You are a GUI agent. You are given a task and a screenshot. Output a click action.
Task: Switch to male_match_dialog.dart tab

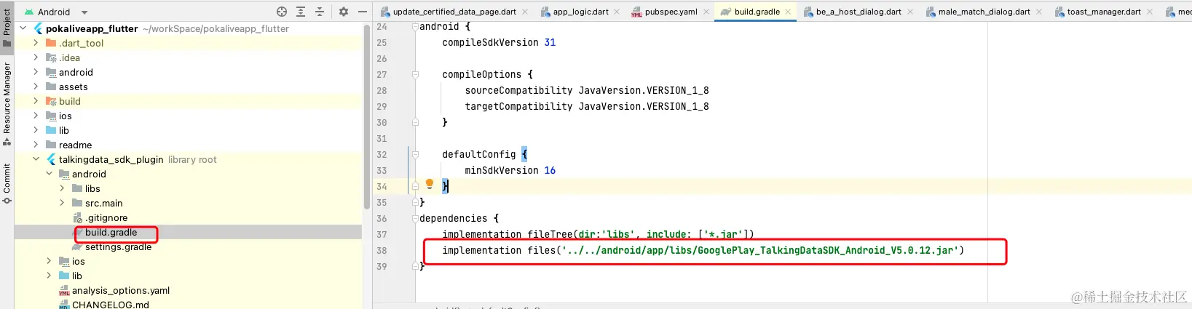(984, 12)
